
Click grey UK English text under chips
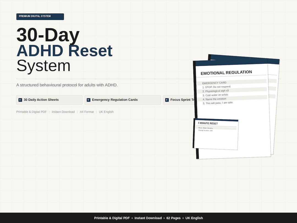106,112
